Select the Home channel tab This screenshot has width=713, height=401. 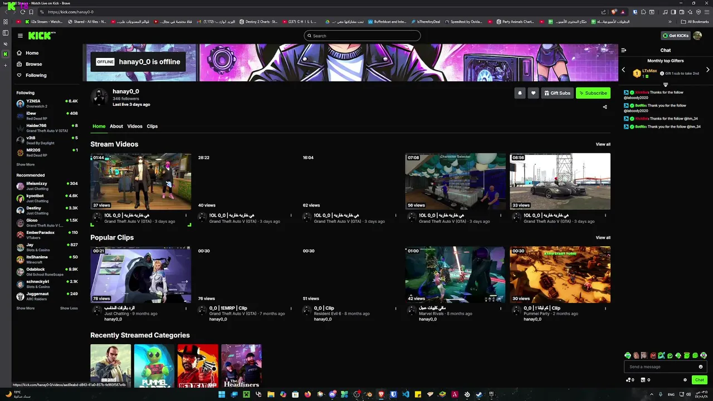[99, 126]
